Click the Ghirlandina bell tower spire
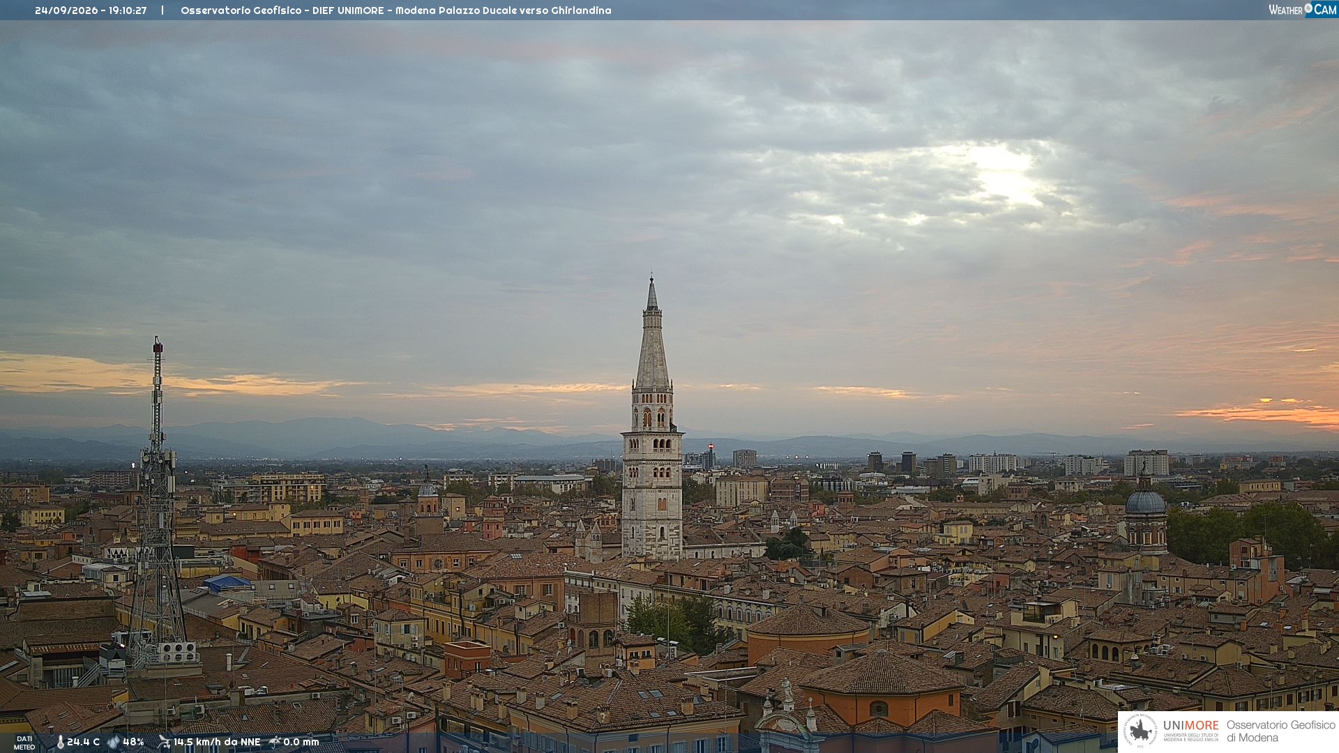The height and width of the screenshot is (753, 1339). coord(652,335)
